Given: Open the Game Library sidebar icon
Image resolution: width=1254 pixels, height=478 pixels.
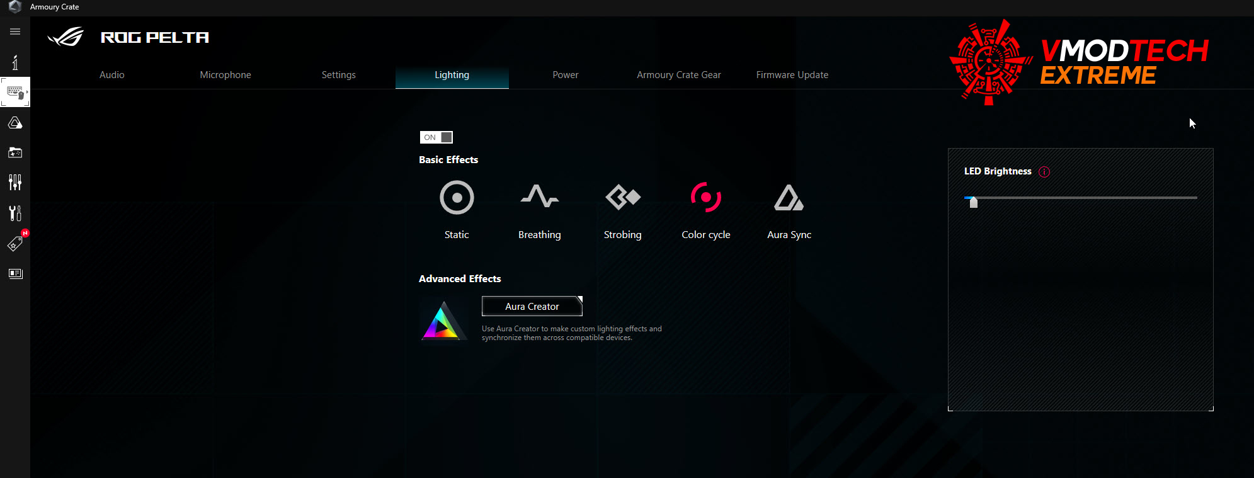Looking at the screenshot, I should point(15,152).
